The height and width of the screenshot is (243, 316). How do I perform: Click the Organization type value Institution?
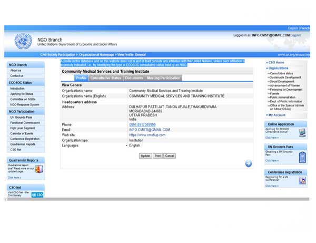(136, 140)
